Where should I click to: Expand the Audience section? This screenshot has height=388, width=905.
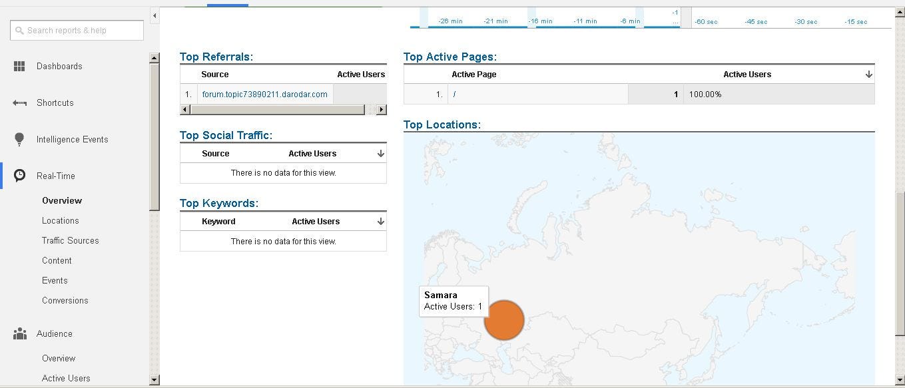(x=55, y=333)
